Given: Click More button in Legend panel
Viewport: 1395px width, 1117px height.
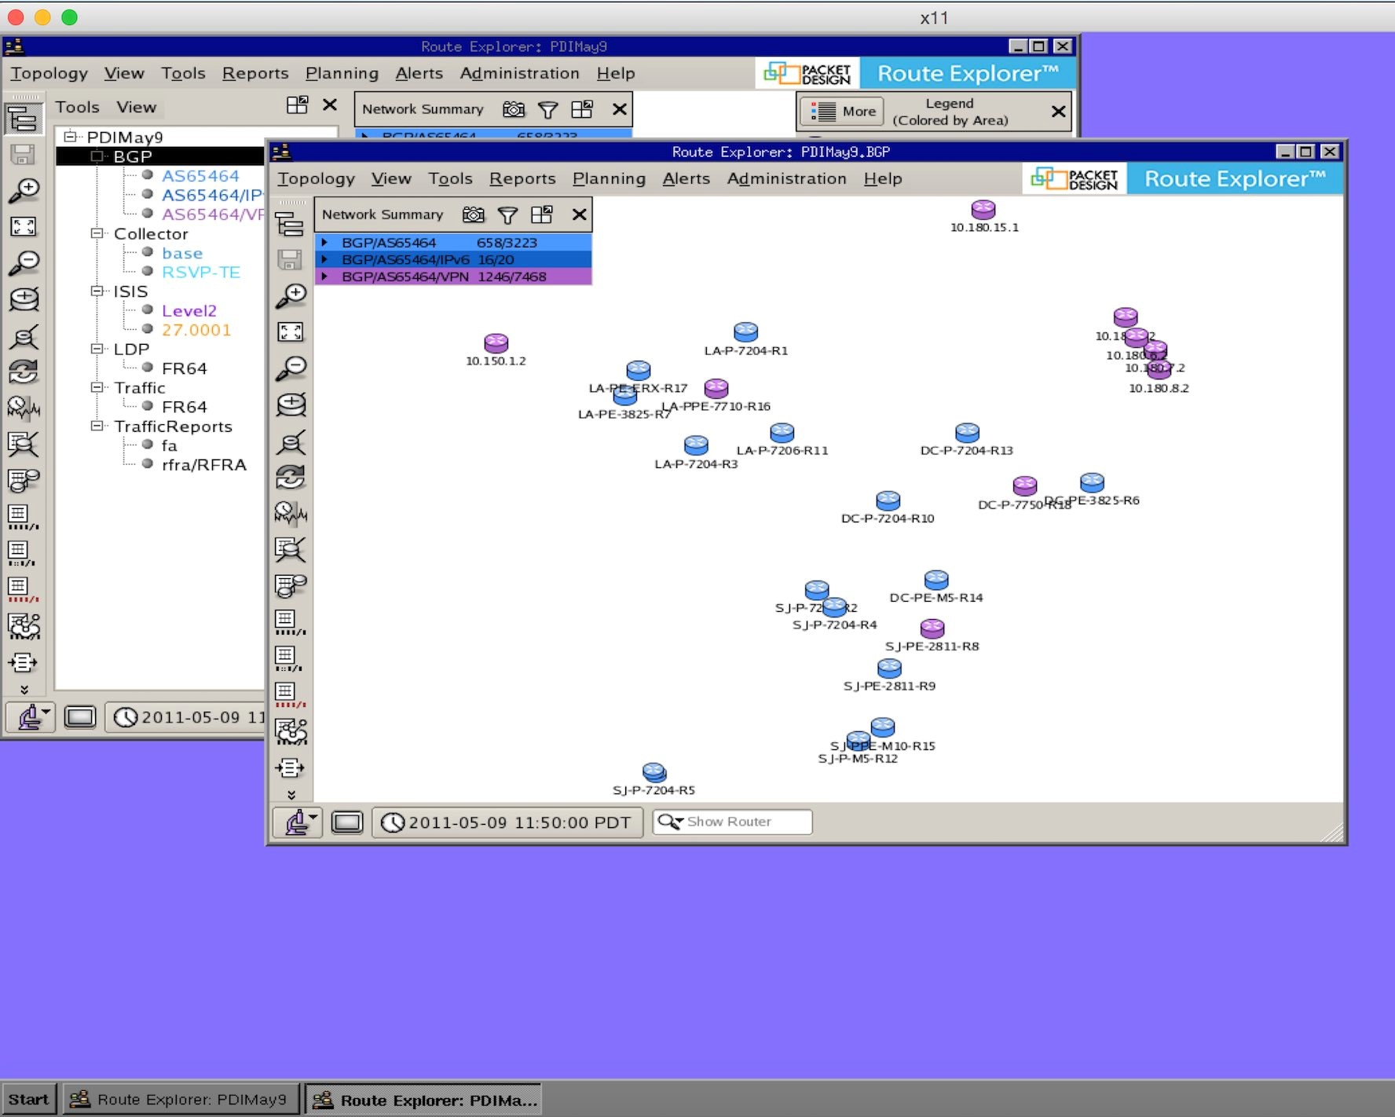Looking at the screenshot, I should coord(843,112).
